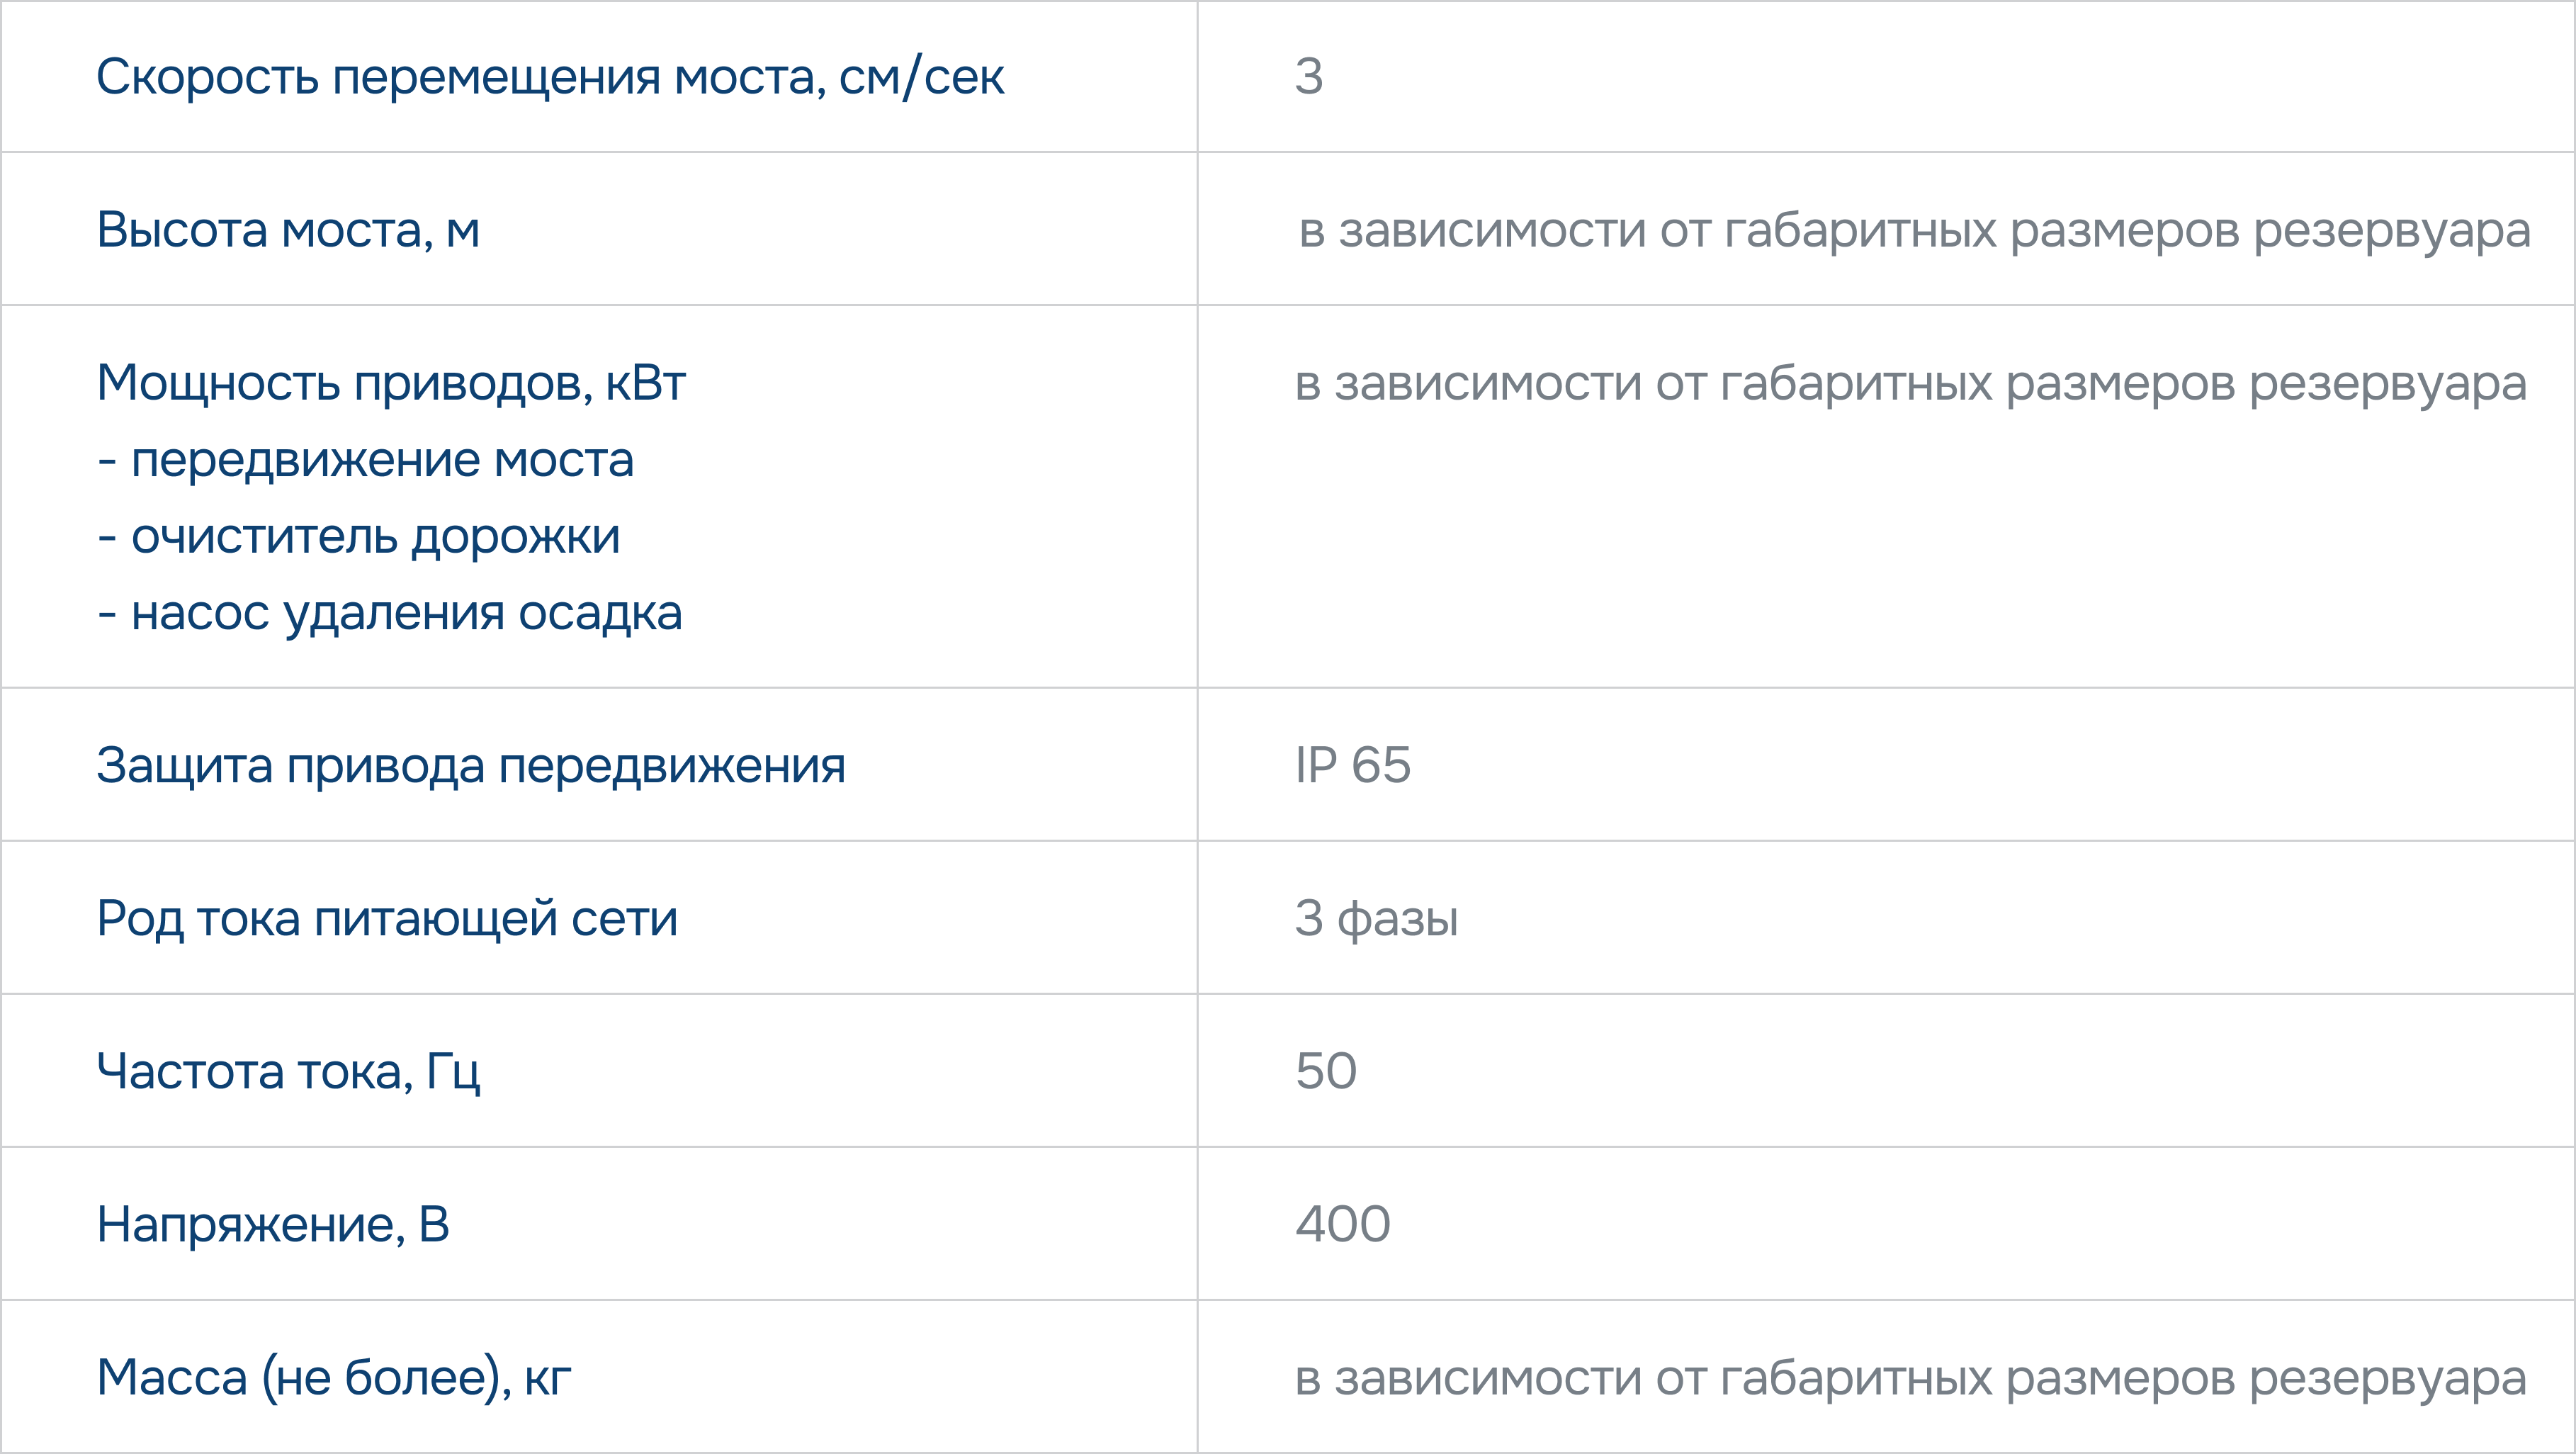
Task: Click the 'IP 65' value
Action: [1352, 766]
